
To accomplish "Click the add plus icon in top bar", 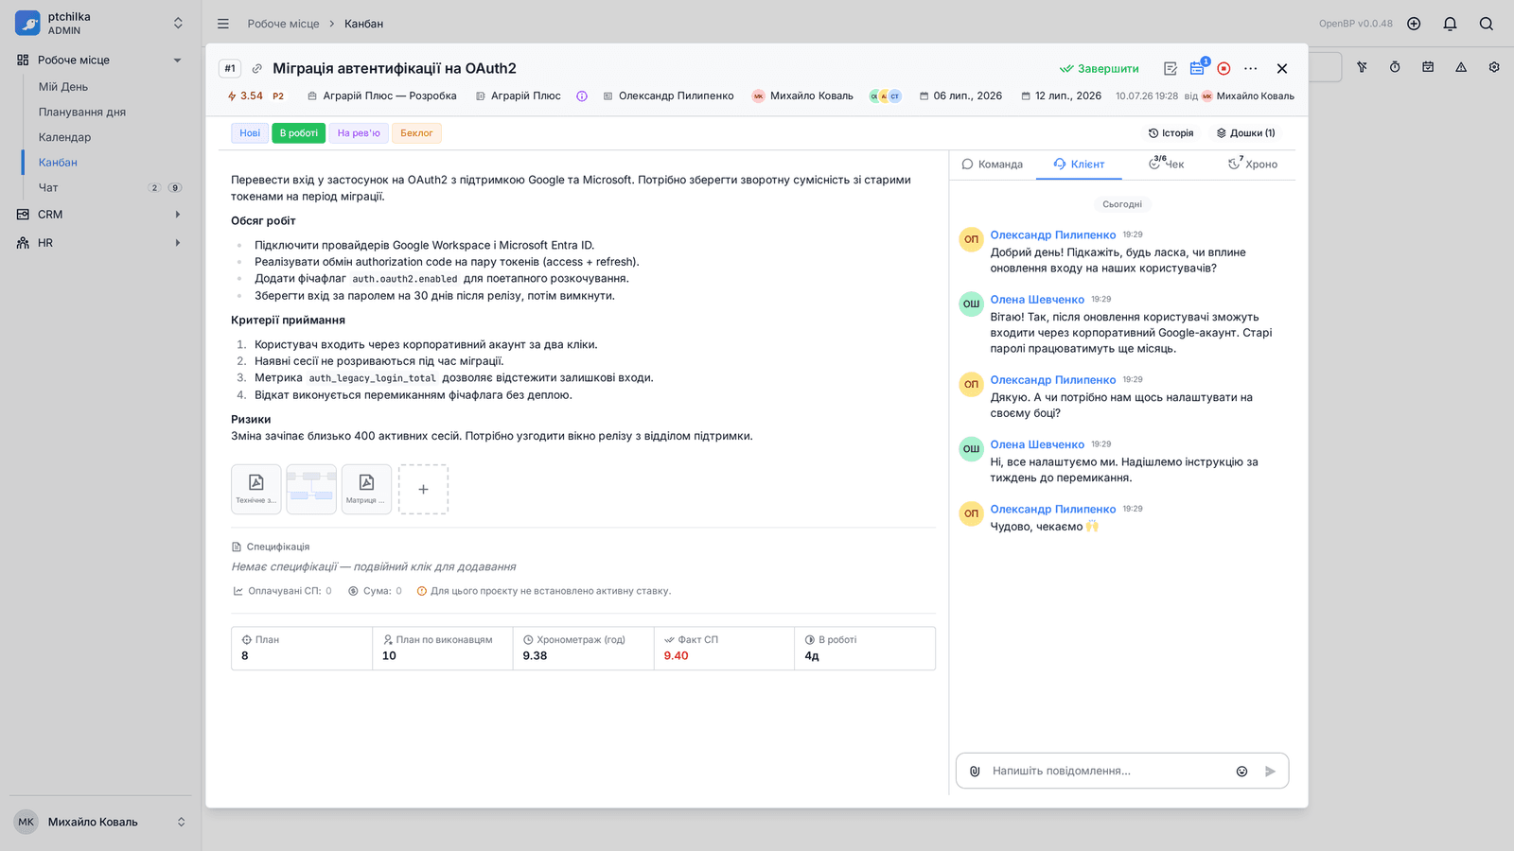I will point(1414,24).
